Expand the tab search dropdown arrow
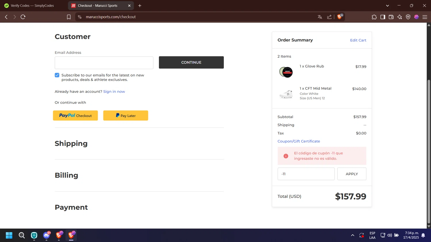Viewport: 431px width, 242px height. [387, 5]
